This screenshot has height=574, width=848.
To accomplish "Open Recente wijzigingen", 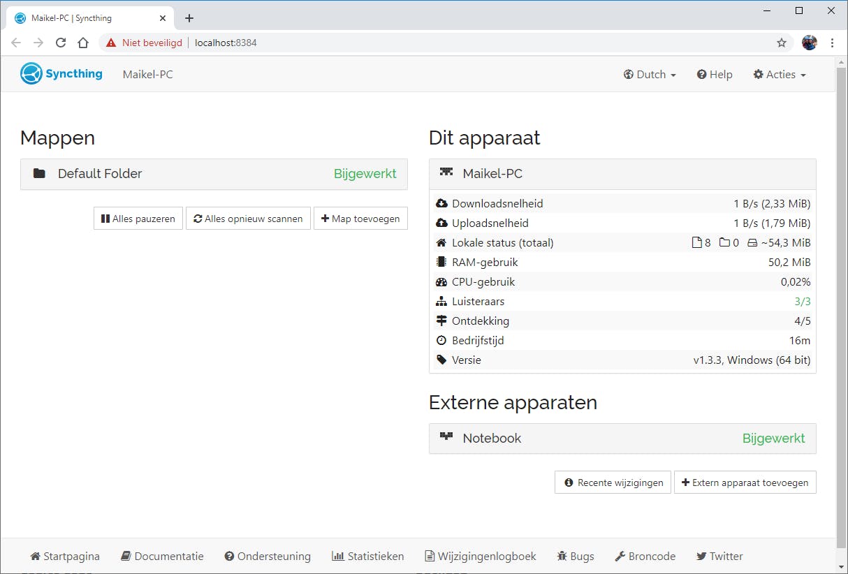I will pos(613,483).
